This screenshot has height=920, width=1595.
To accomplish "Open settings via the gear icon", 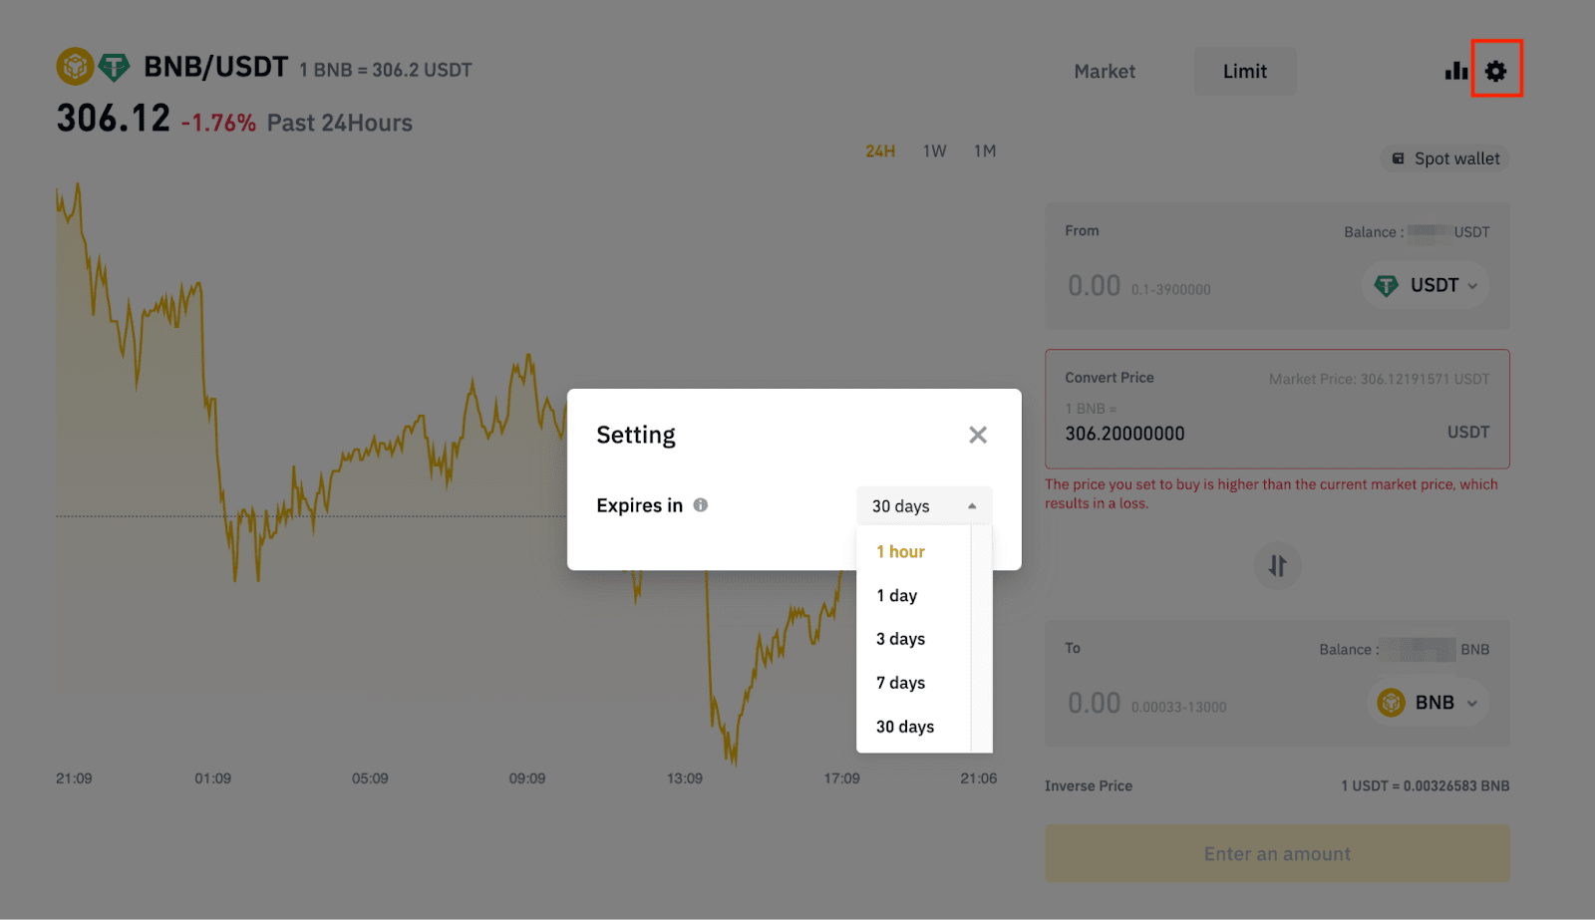I will point(1495,71).
